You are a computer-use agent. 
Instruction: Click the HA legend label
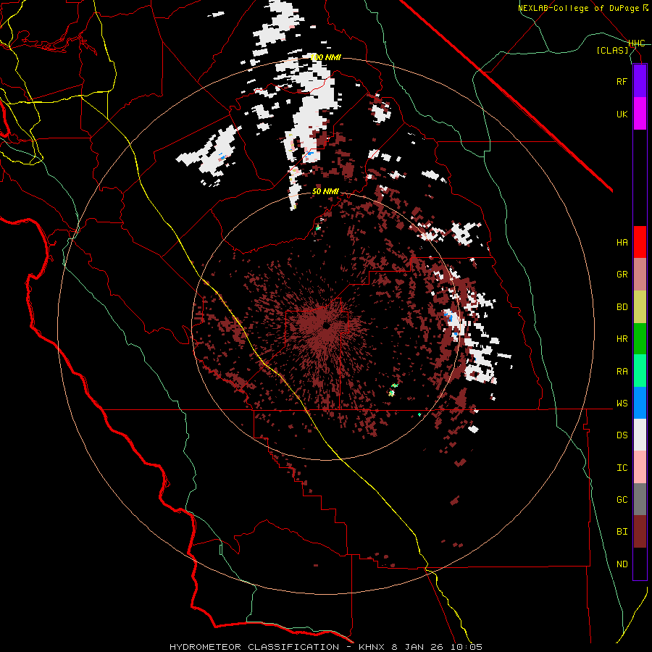(x=622, y=243)
